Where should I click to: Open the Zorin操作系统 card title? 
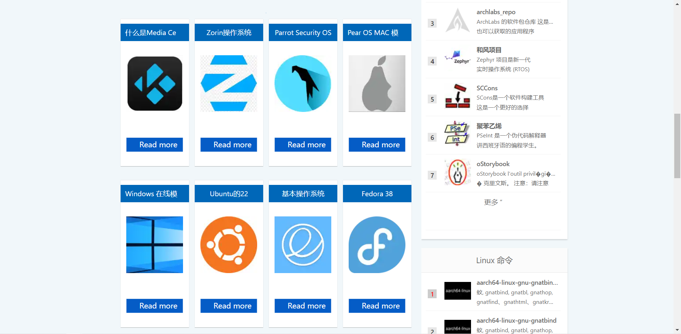coord(229,33)
